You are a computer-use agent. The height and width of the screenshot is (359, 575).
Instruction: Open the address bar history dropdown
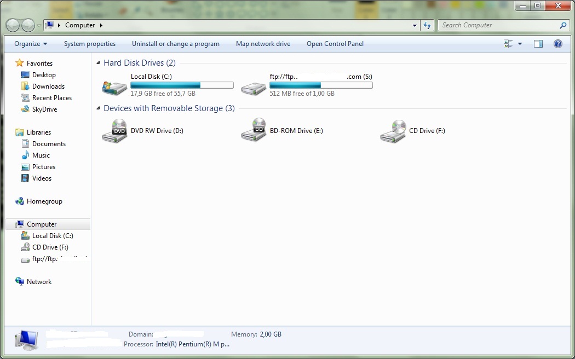tap(415, 25)
